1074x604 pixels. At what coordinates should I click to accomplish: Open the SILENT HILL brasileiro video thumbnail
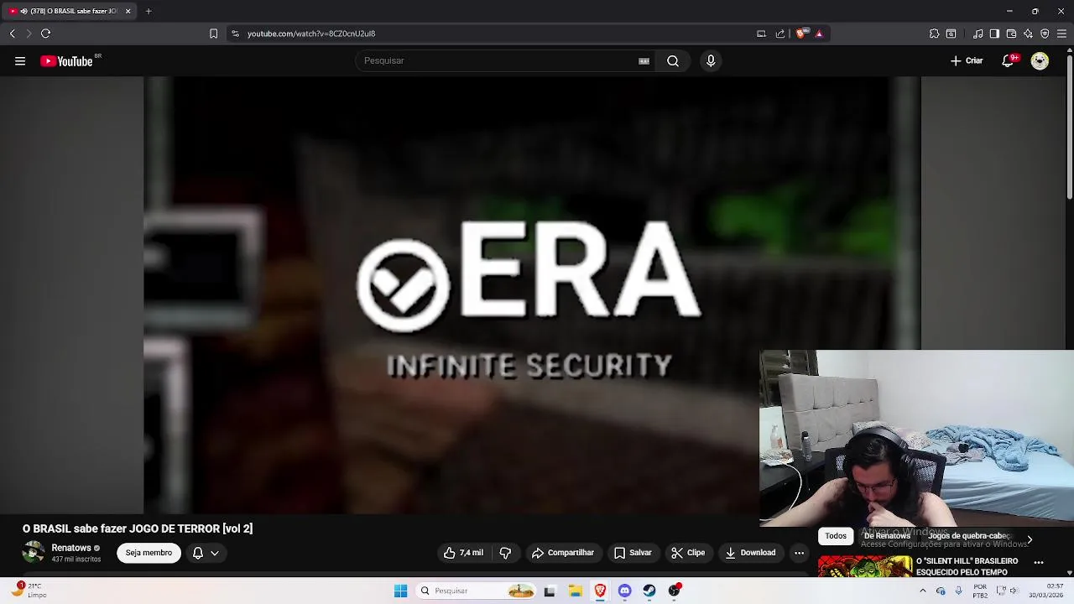865,566
